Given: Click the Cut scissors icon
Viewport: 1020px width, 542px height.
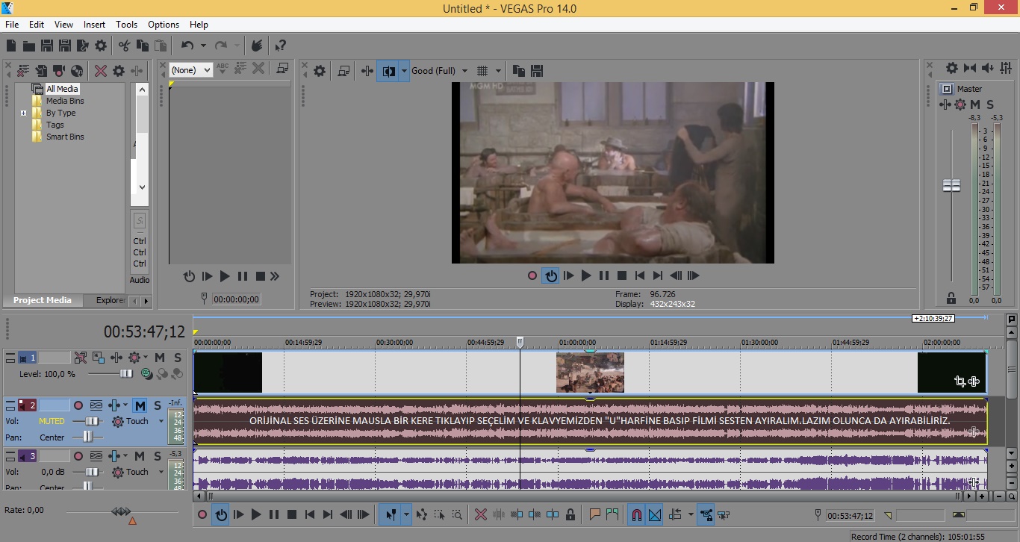Looking at the screenshot, I should [124, 46].
